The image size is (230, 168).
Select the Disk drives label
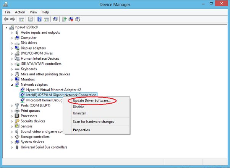coord(29,43)
